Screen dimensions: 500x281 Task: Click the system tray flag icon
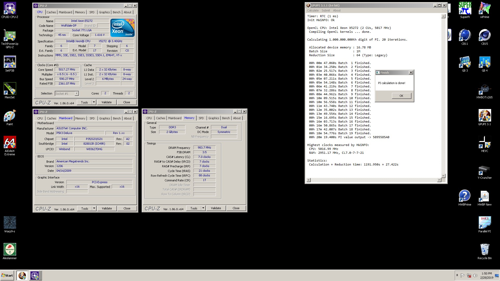point(463,276)
